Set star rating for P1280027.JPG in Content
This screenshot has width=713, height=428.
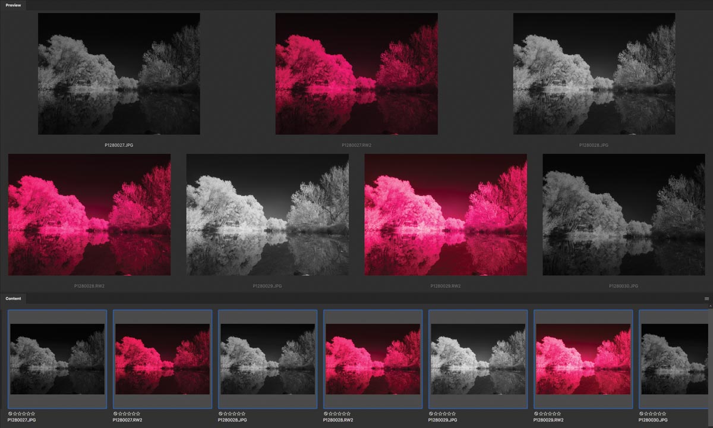coord(24,414)
